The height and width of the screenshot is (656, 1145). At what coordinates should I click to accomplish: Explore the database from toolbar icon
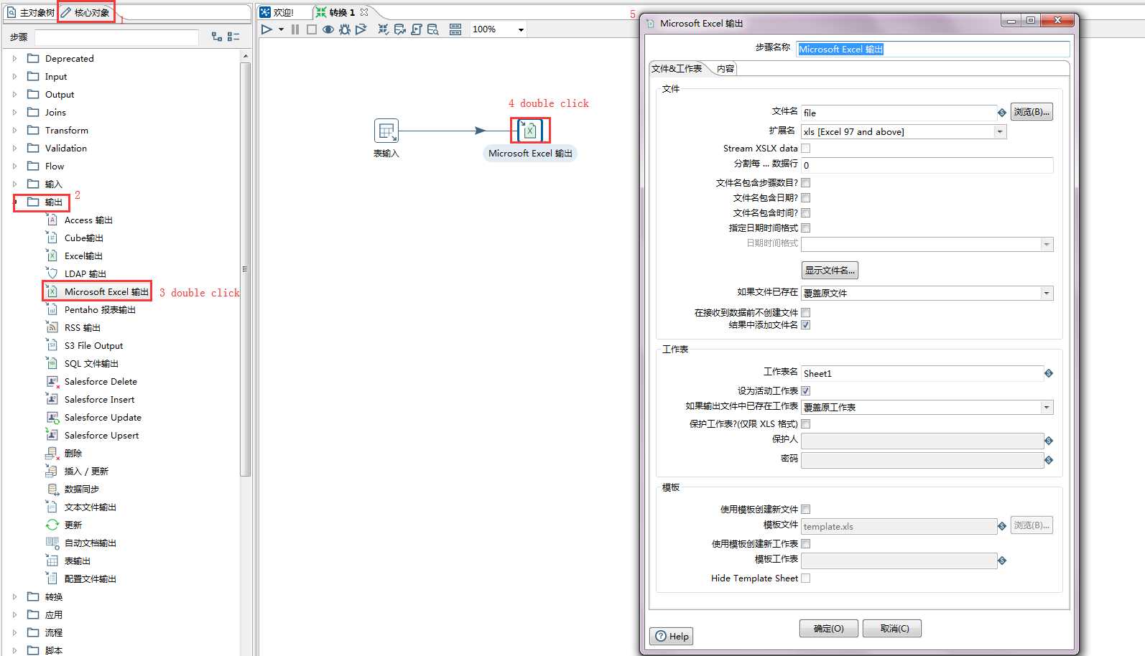coord(433,29)
